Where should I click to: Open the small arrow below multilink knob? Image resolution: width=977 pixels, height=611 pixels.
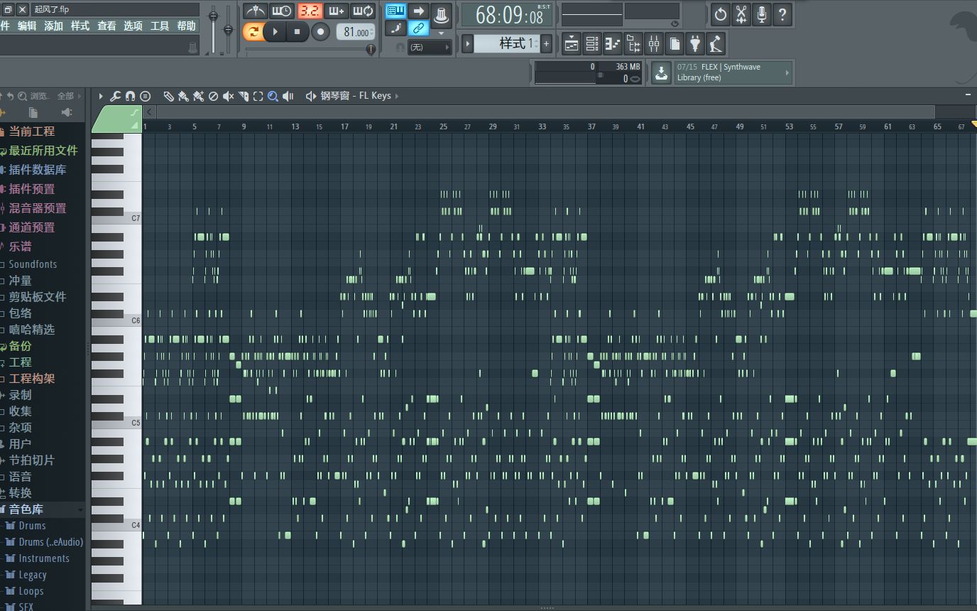(442, 33)
